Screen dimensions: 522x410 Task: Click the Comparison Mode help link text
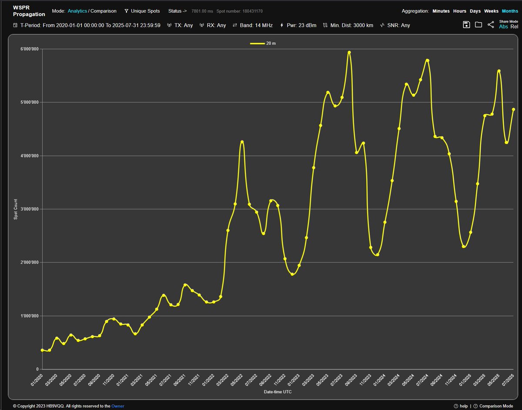click(x=496, y=406)
